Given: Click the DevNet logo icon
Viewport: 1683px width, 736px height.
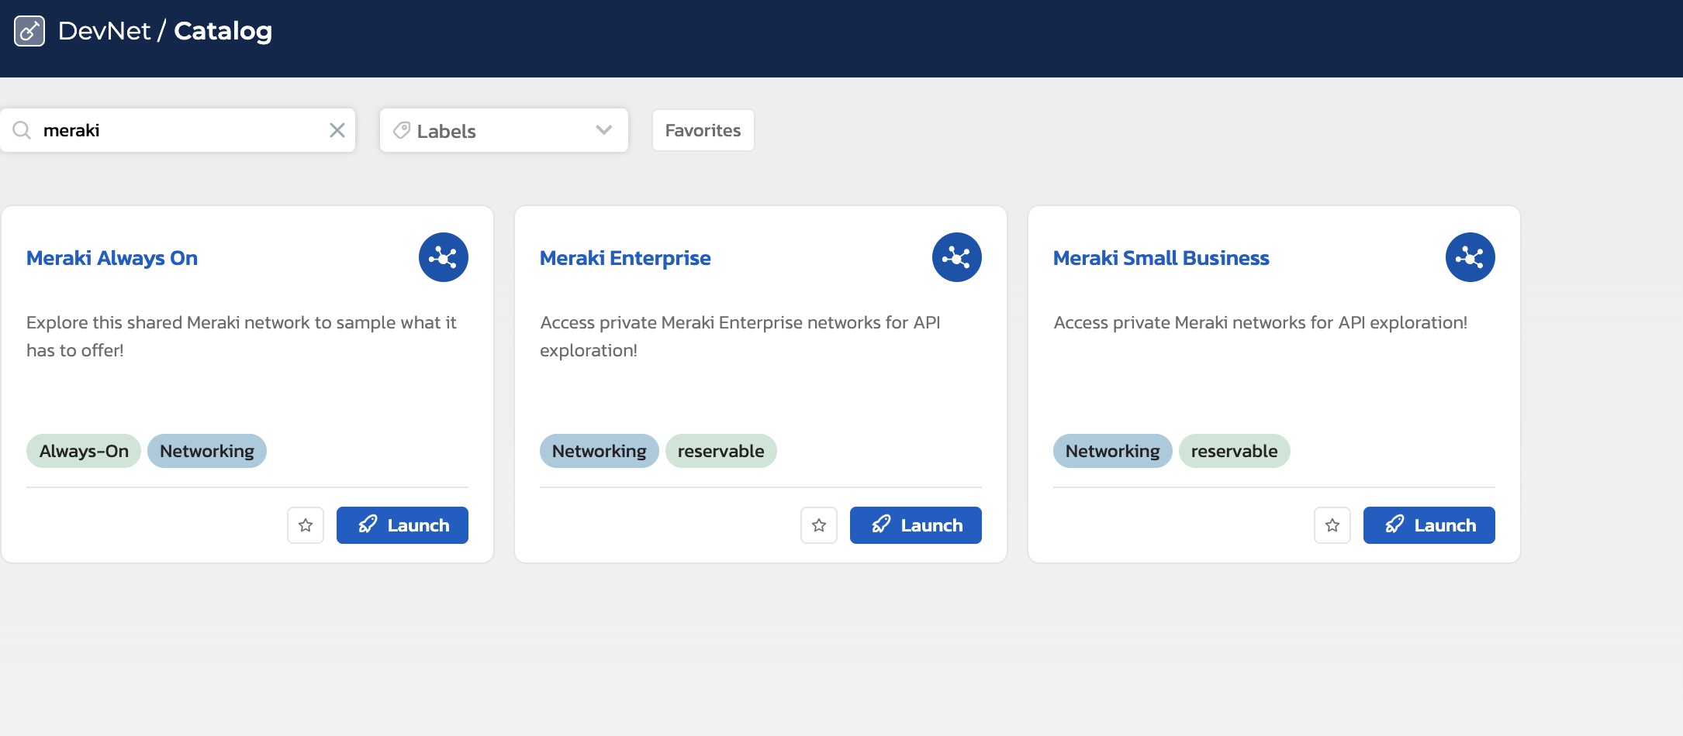Looking at the screenshot, I should coord(29,31).
